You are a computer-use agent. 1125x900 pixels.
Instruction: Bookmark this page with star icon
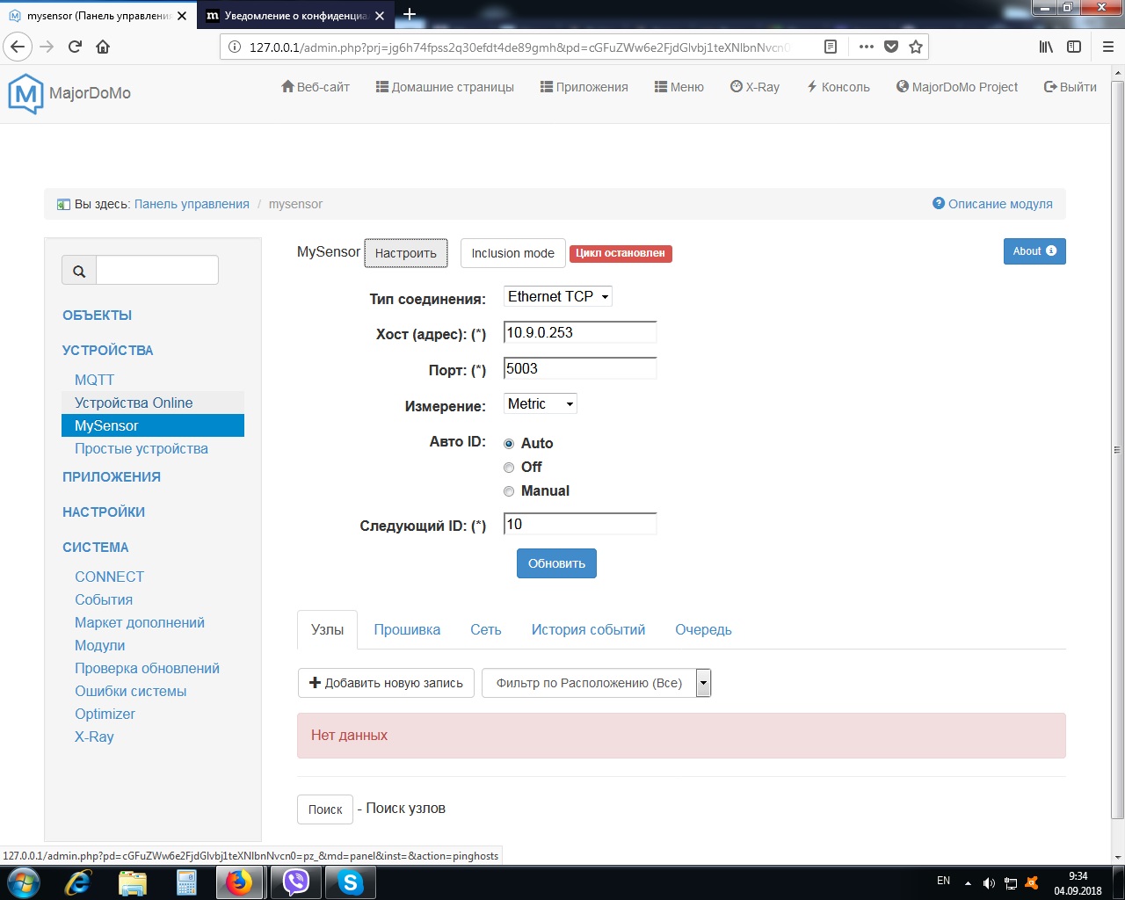(x=916, y=47)
